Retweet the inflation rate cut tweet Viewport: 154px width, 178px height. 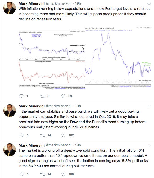coord(42,96)
